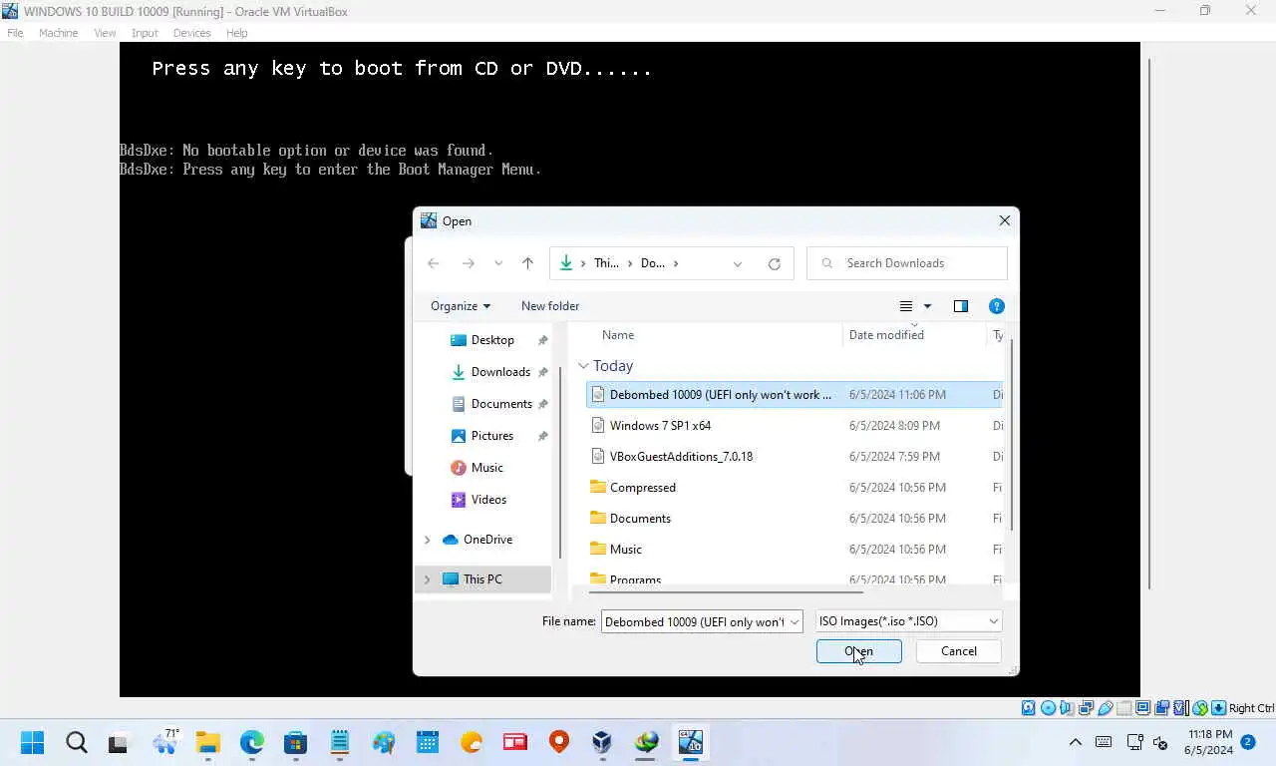Open the Machine menu

click(58, 33)
